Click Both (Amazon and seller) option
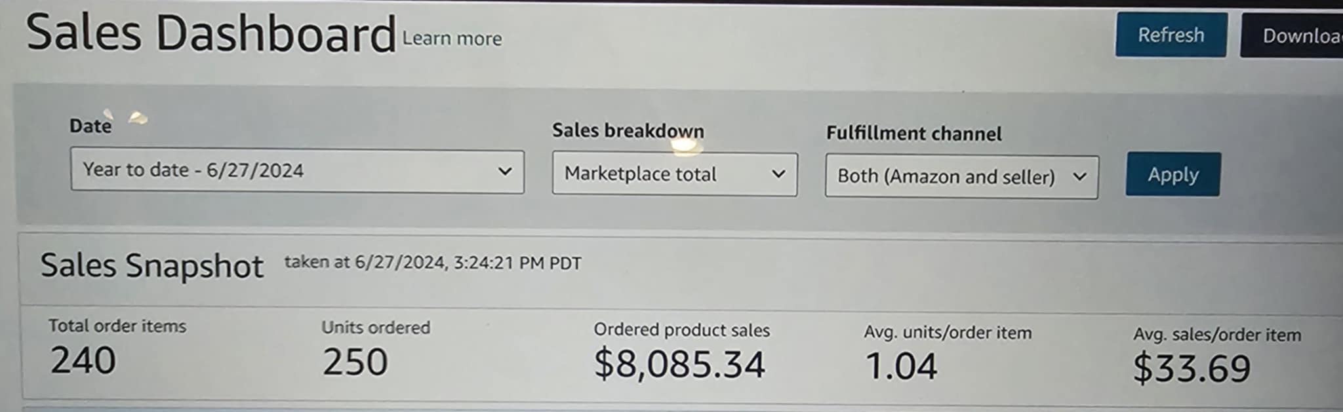Image resolution: width=1343 pixels, height=412 pixels. tap(947, 177)
